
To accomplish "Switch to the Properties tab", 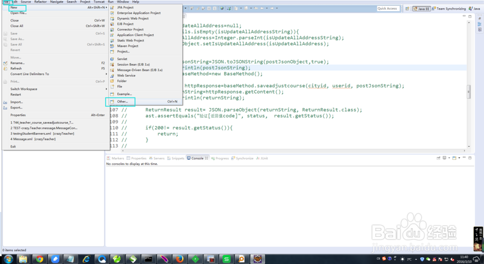I will 136,158.
